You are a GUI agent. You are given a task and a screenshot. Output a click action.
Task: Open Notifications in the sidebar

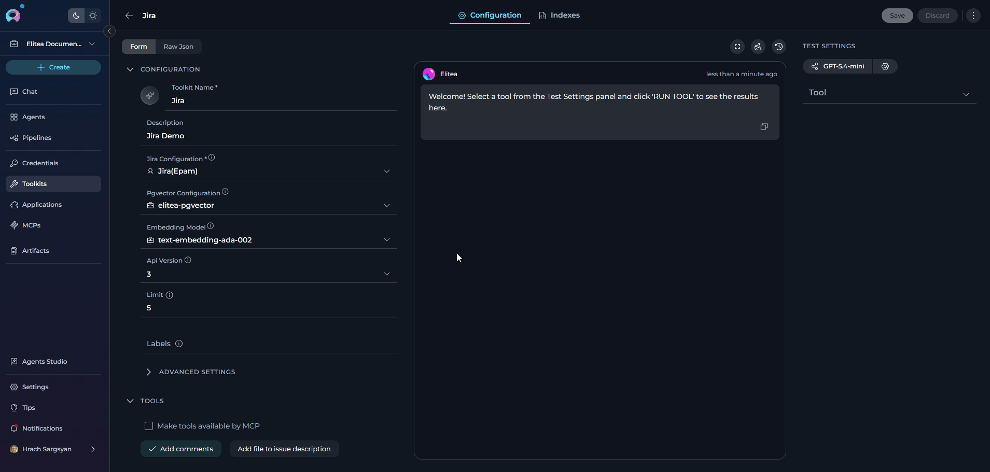click(53, 428)
